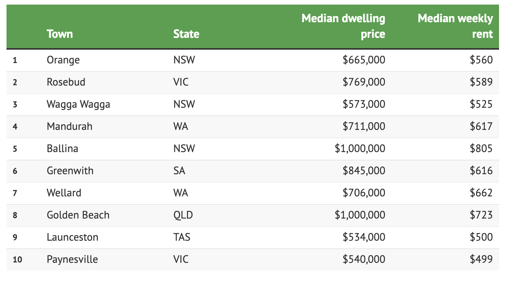Click the Greenwith town cell
Image resolution: width=517 pixels, height=285 pixels.
pos(70,171)
